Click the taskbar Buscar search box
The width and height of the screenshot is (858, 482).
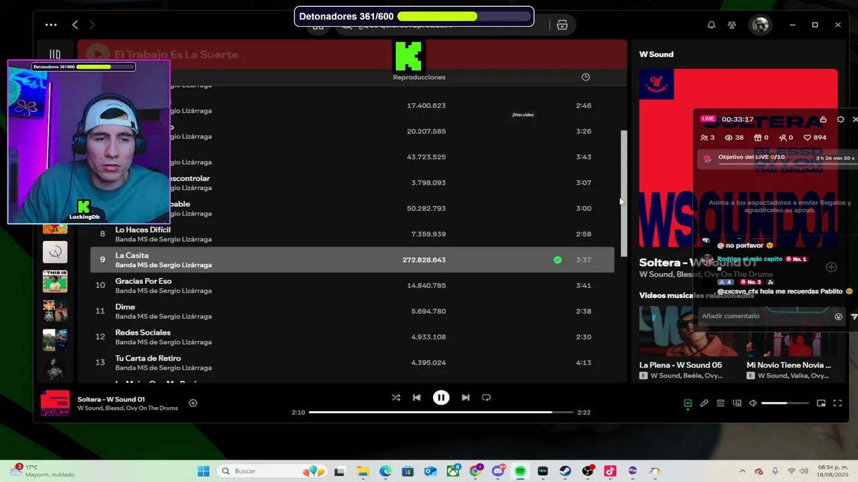click(x=271, y=471)
